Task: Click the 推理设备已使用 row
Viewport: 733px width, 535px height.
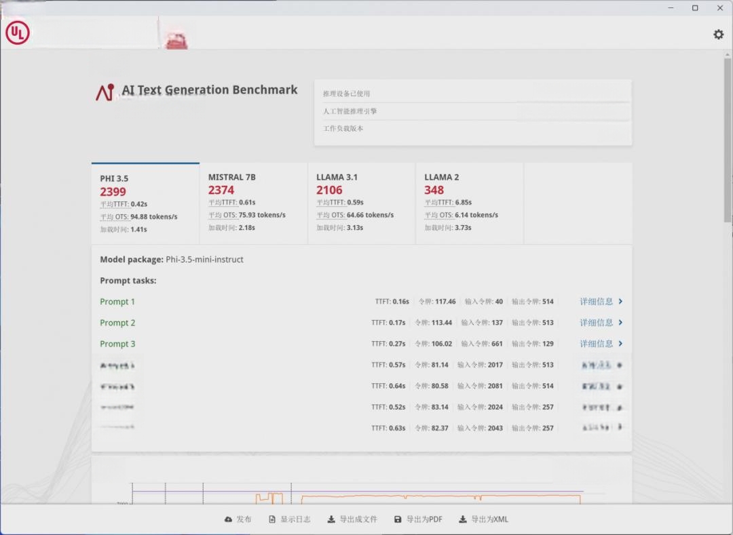Action: (473, 94)
